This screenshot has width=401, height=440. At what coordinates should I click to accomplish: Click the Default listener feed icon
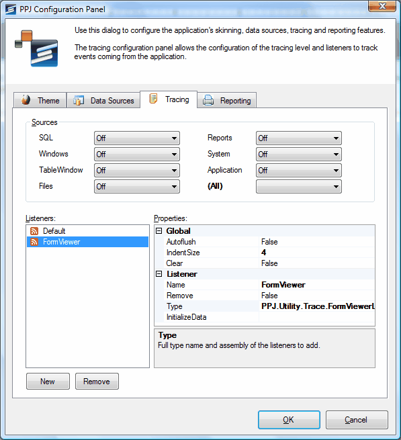[34, 231]
